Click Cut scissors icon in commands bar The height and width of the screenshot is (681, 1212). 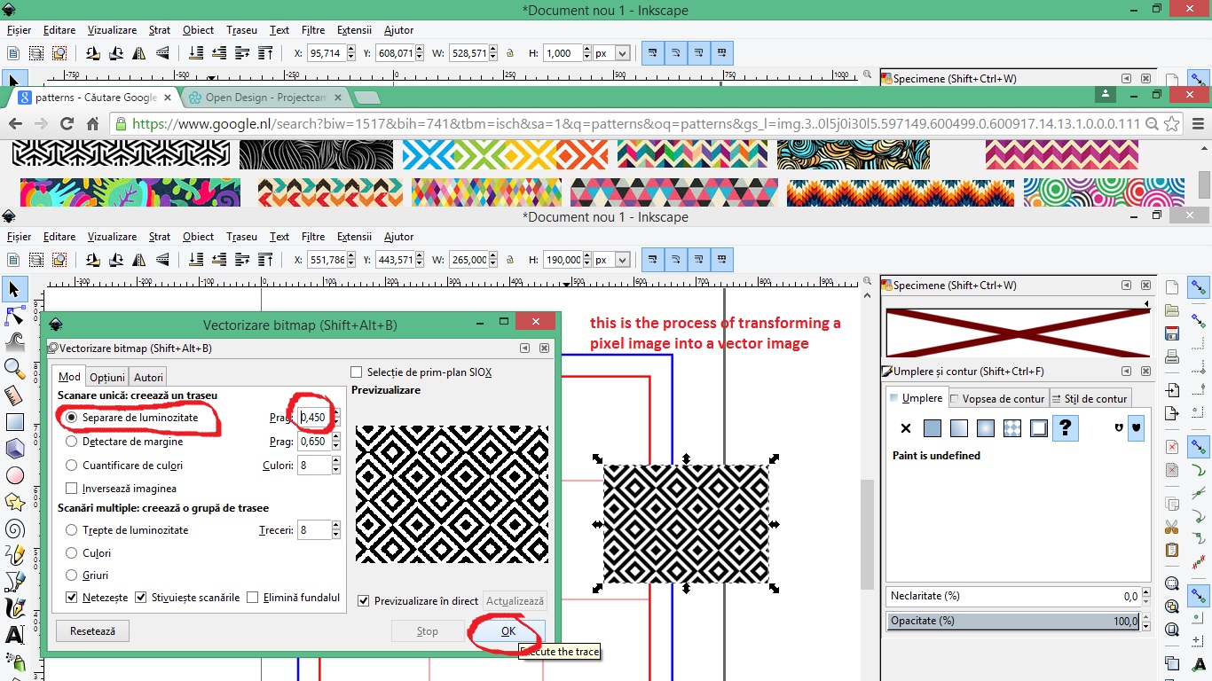[1172, 527]
